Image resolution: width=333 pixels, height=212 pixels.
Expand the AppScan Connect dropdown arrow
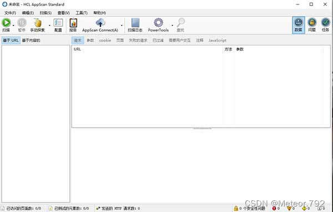(122, 26)
